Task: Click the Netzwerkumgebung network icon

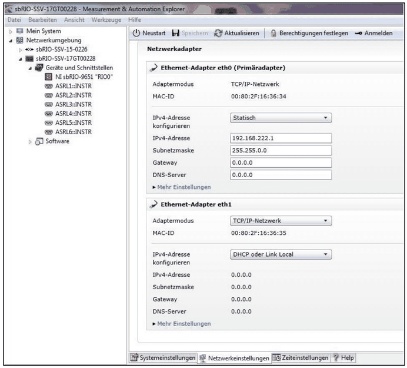Action: (x=20, y=40)
